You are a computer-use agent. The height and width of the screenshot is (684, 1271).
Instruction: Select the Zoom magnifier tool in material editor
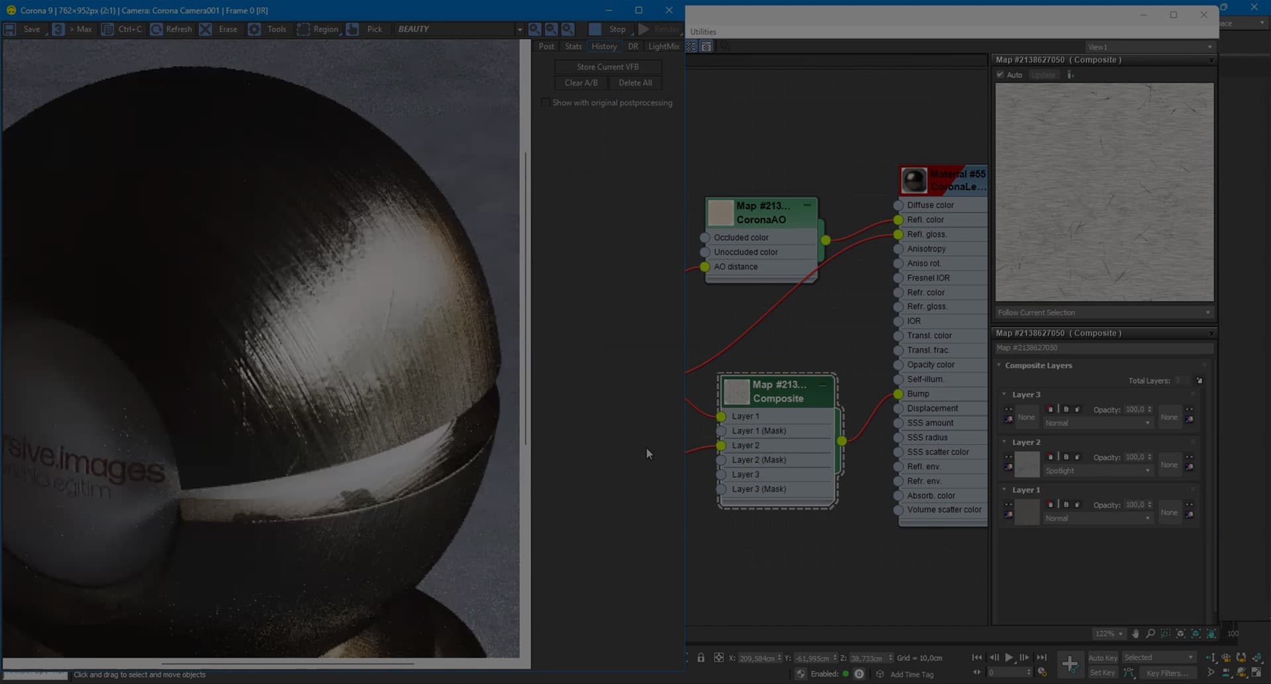pyautogui.click(x=1151, y=634)
